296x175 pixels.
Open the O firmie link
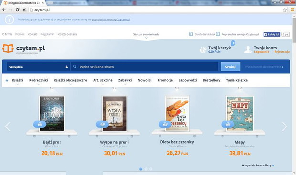(x=7, y=34)
